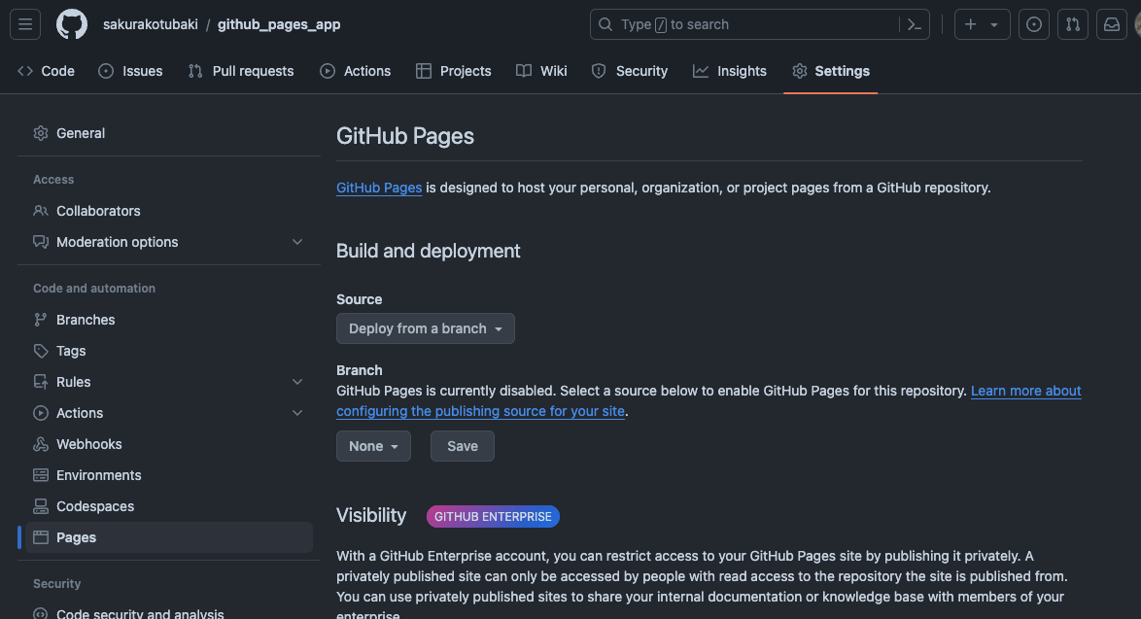Open the notifications inbox icon

pyautogui.click(x=1112, y=24)
